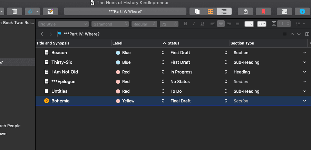Go forward in editor history
This screenshot has width=311, height=150.
51,34
